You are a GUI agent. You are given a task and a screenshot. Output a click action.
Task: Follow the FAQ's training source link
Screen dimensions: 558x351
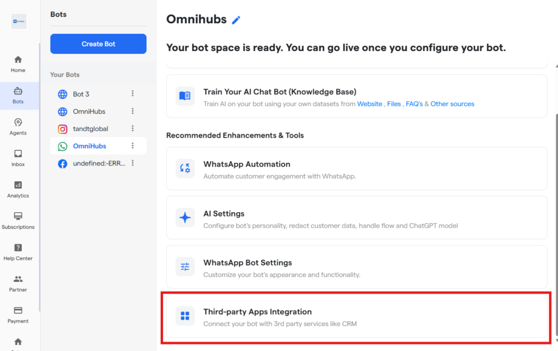click(414, 104)
